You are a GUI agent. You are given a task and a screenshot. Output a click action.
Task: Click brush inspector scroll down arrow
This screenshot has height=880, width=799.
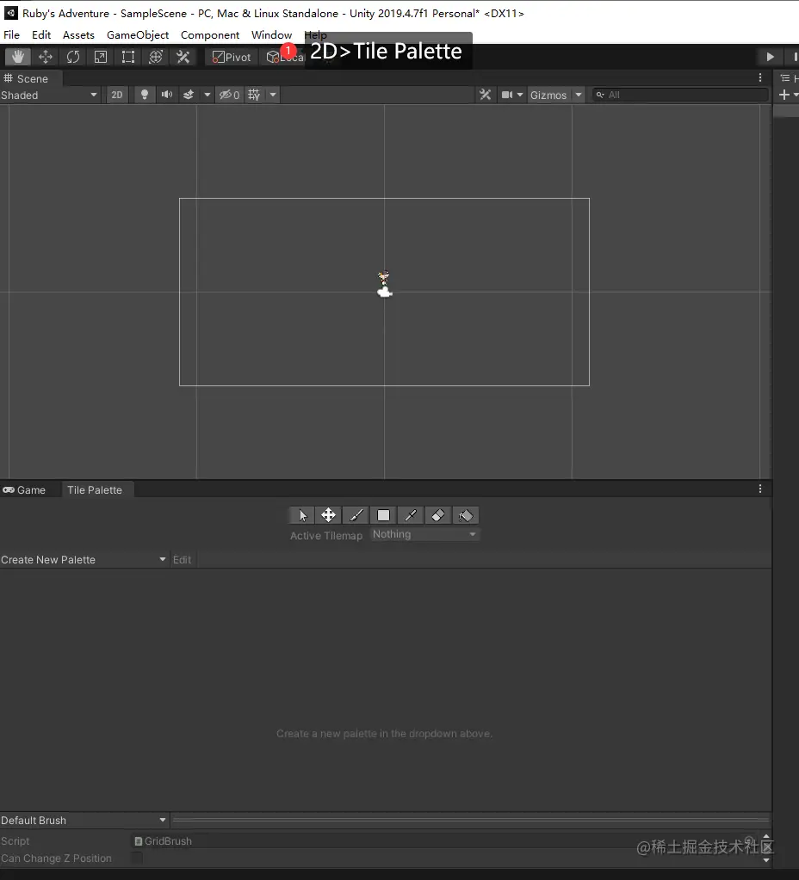pyautogui.click(x=766, y=860)
